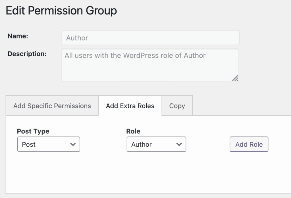This screenshot has height=198, width=291.
Task: Grab the Description textarea resize handle
Action: [x=235, y=78]
